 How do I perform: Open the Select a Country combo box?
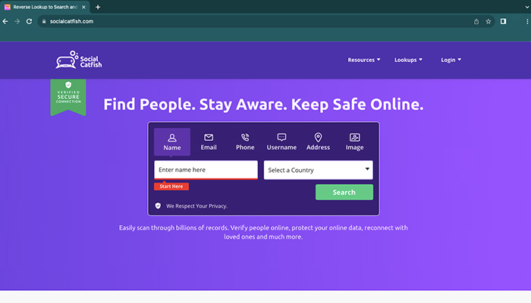(x=319, y=170)
